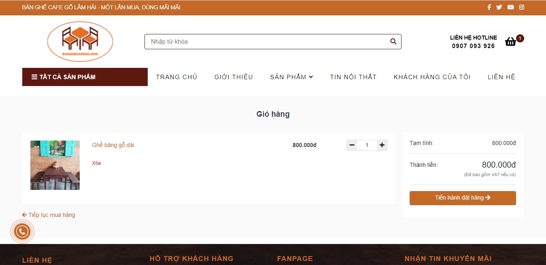Decrease quantity with the minus button

pos(352,145)
